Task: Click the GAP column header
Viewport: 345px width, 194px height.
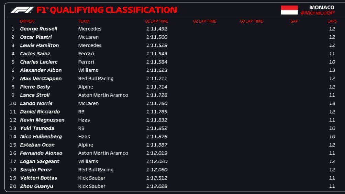Action: point(294,21)
